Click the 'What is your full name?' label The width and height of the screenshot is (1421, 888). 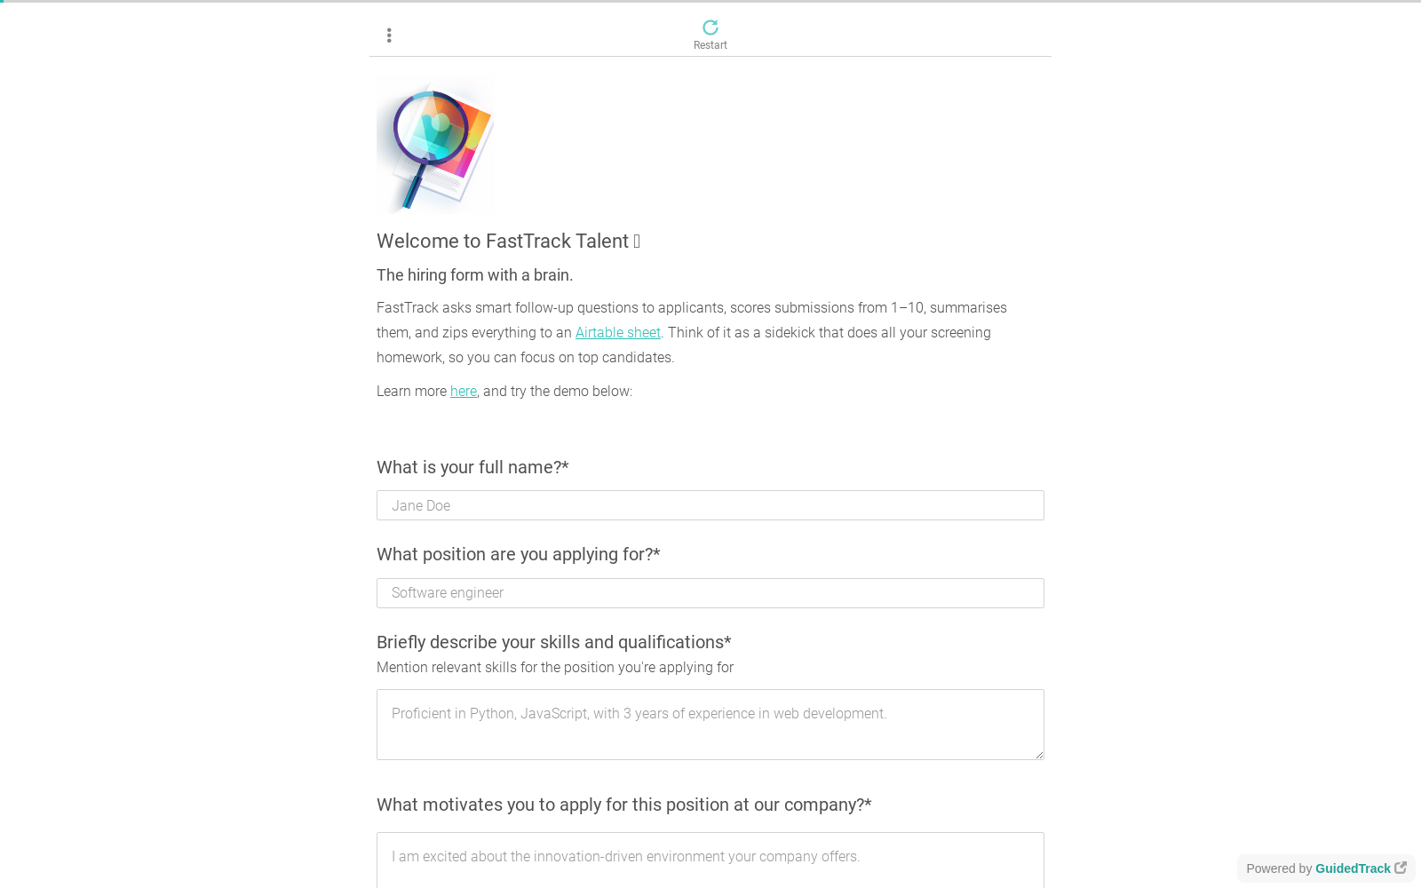[472, 467]
